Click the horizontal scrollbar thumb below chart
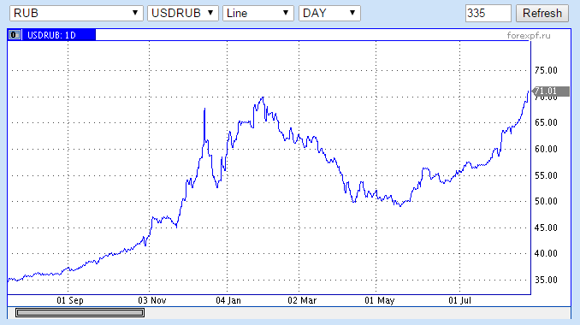The height and width of the screenshot is (325, 580). point(80,313)
